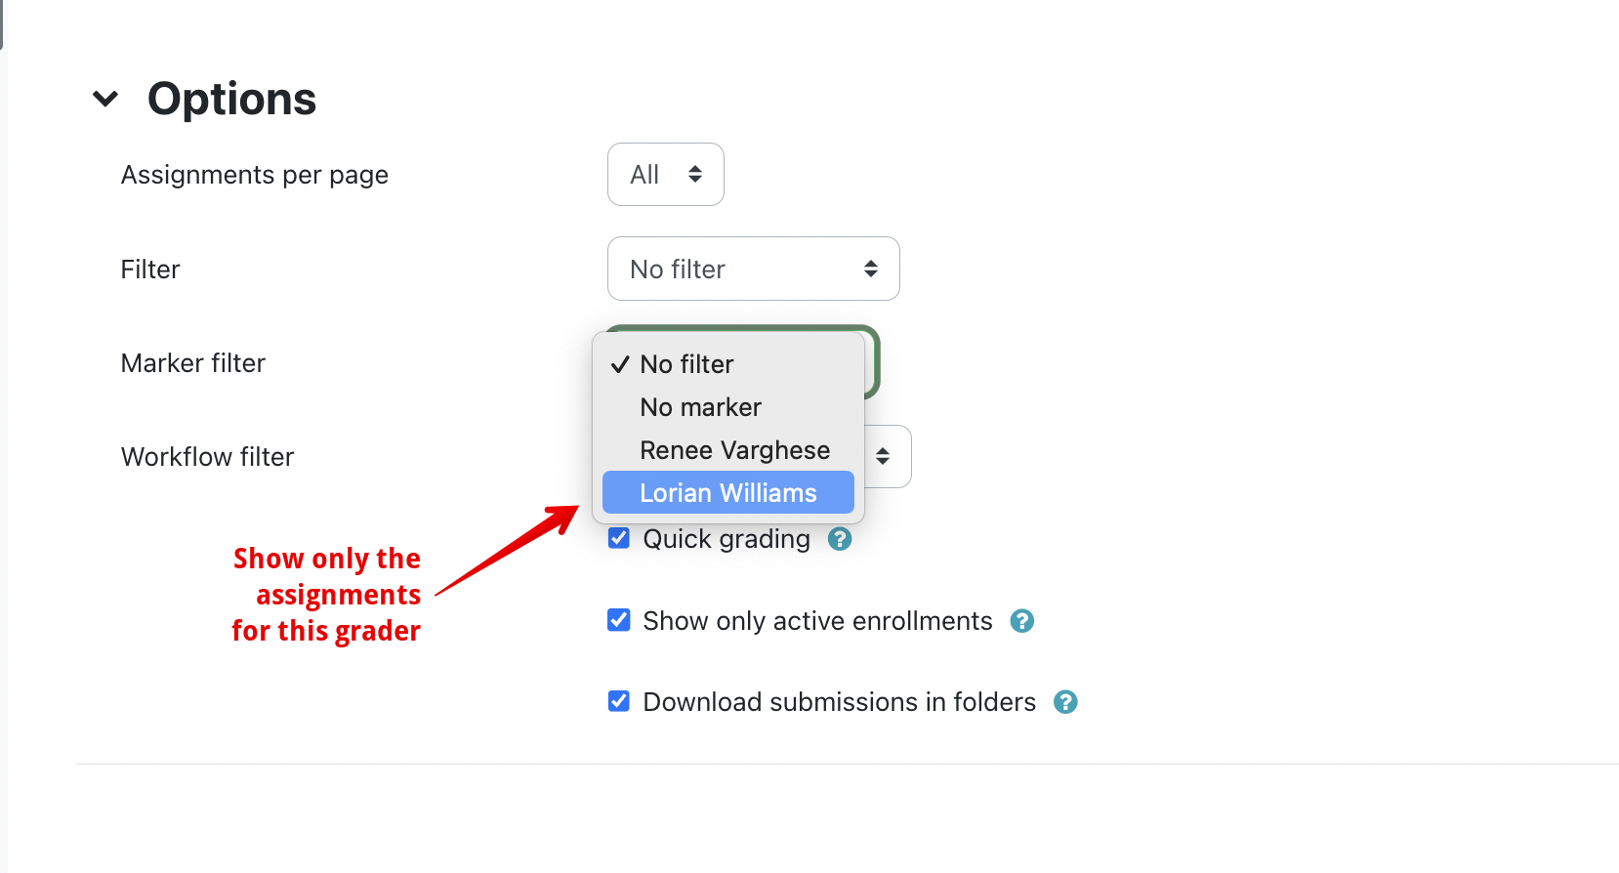1619x873 pixels.
Task: Click Download submissions in folders label
Action: point(839,702)
